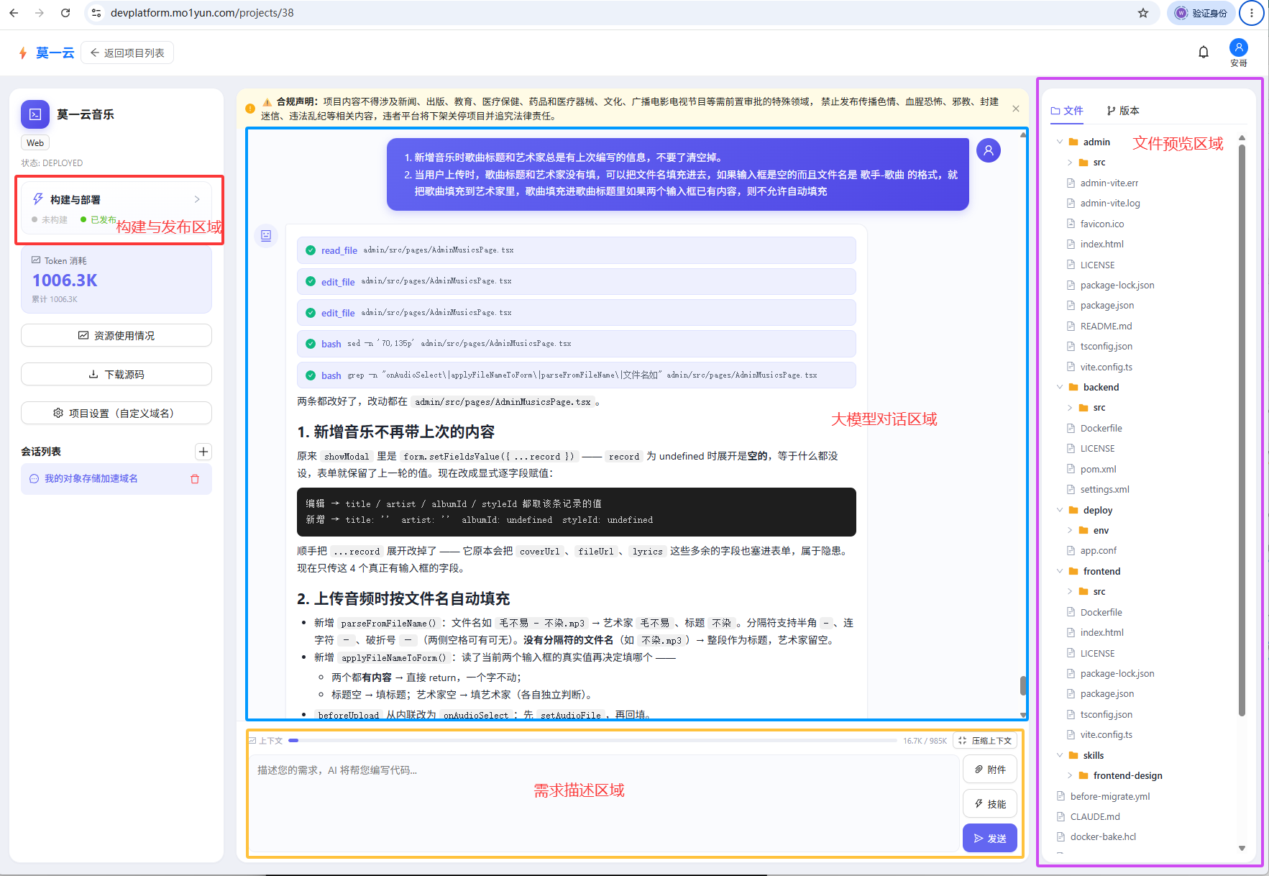Open vite.config.ts under admin
The width and height of the screenshot is (1269, 876).
1106,367
